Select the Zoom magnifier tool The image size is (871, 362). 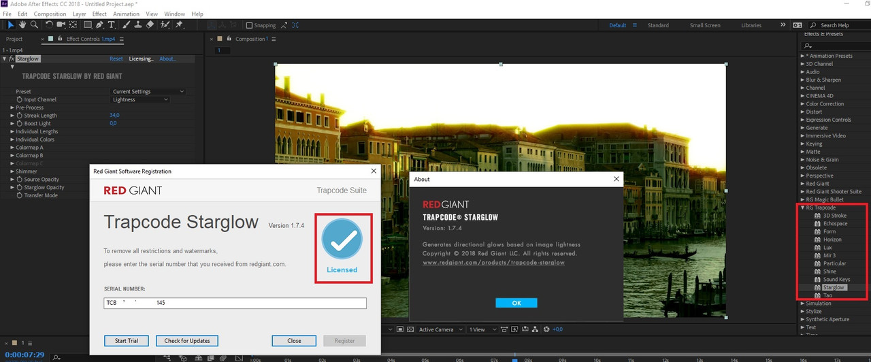[34, 25]
